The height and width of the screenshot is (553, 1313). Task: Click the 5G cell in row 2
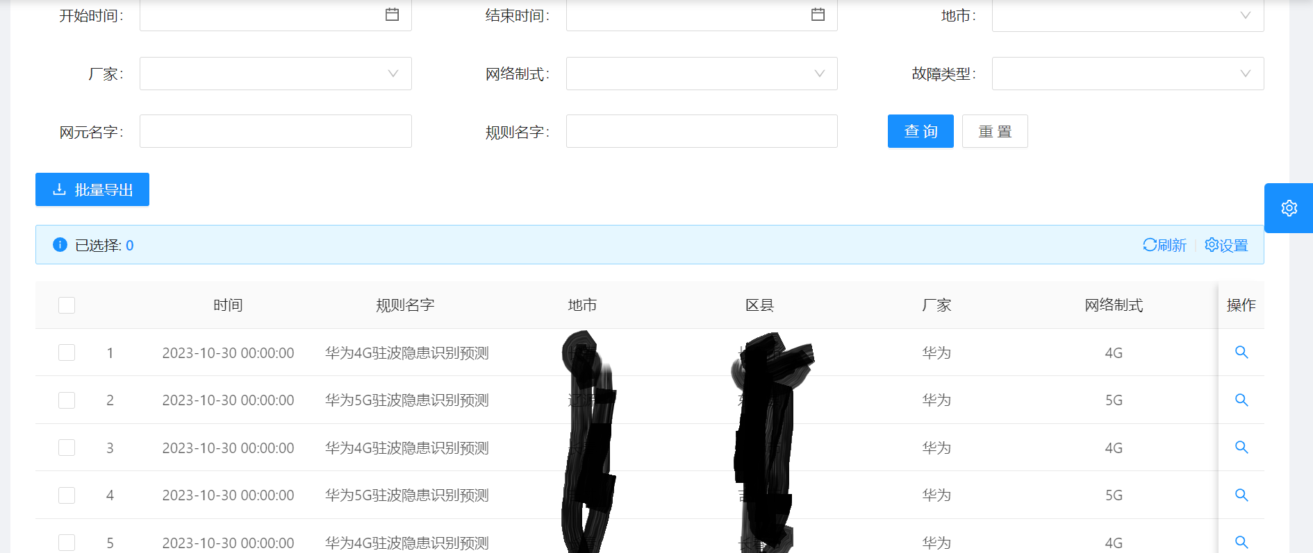[x=1114, y=400]
